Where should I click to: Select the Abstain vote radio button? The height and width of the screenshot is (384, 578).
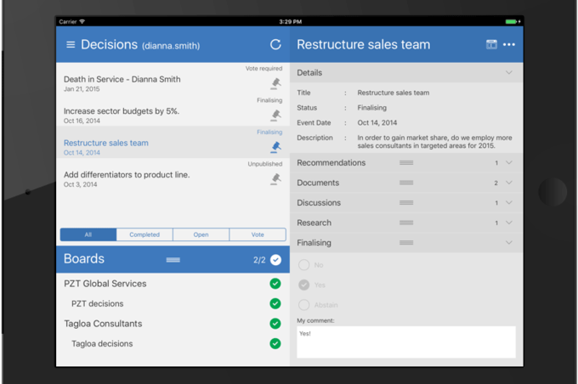coord(303,305)
